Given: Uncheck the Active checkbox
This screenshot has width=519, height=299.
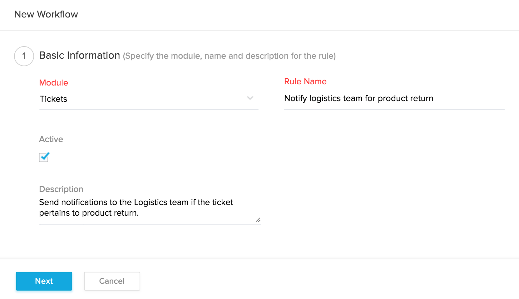Looking at the screenshot, I should tap(44, 157).
